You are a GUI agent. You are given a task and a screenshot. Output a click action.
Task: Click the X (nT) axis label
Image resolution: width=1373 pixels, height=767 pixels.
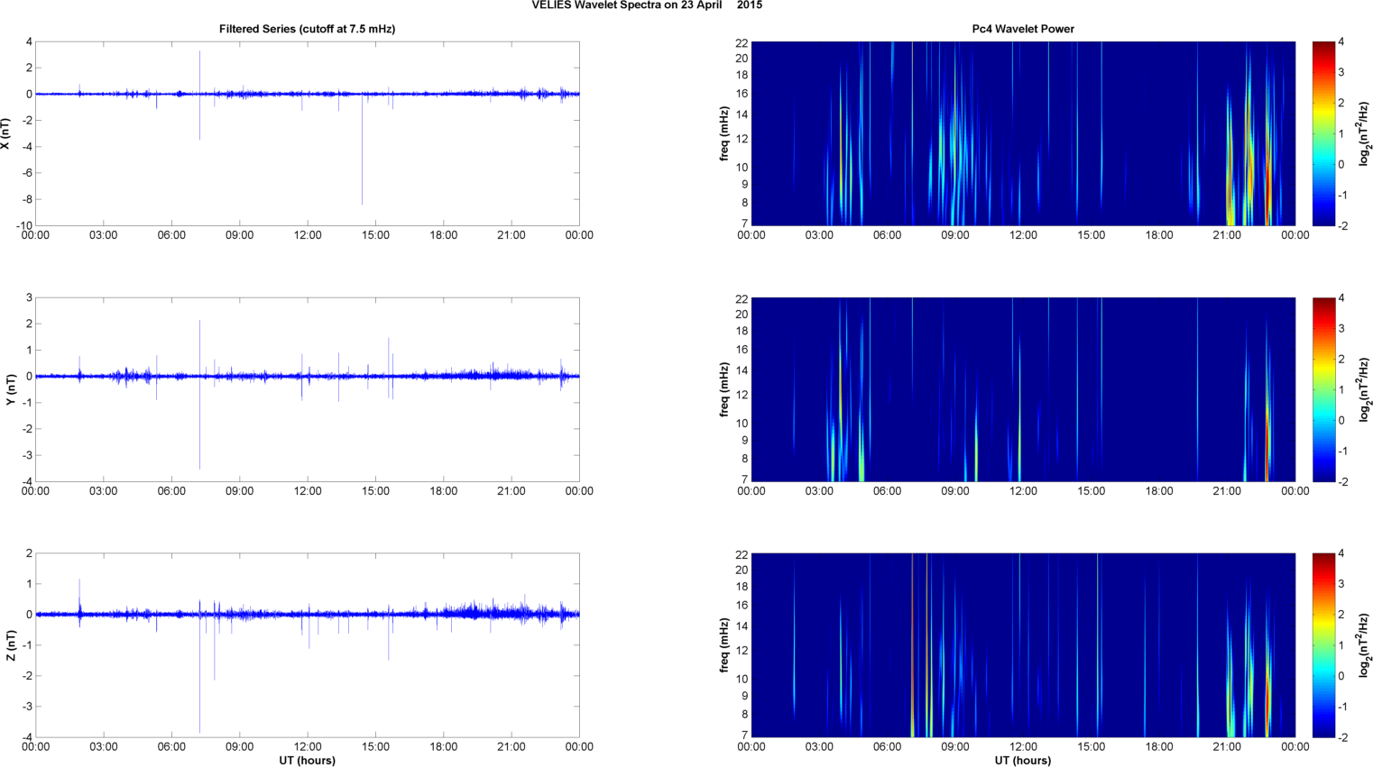pyautogui.click(x=5, y=133)
